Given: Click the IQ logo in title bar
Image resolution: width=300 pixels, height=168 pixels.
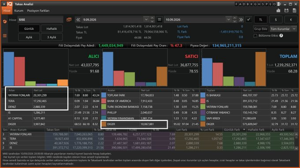Looking at the screenshot, I should point(10,4).
